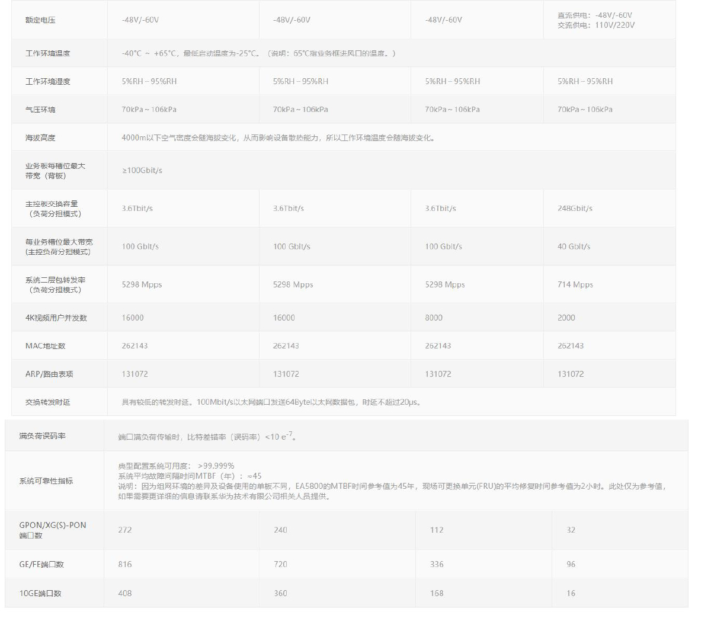Click the ≥100Gbit/s backplane bandwidth value

click(x=142, y=171)
